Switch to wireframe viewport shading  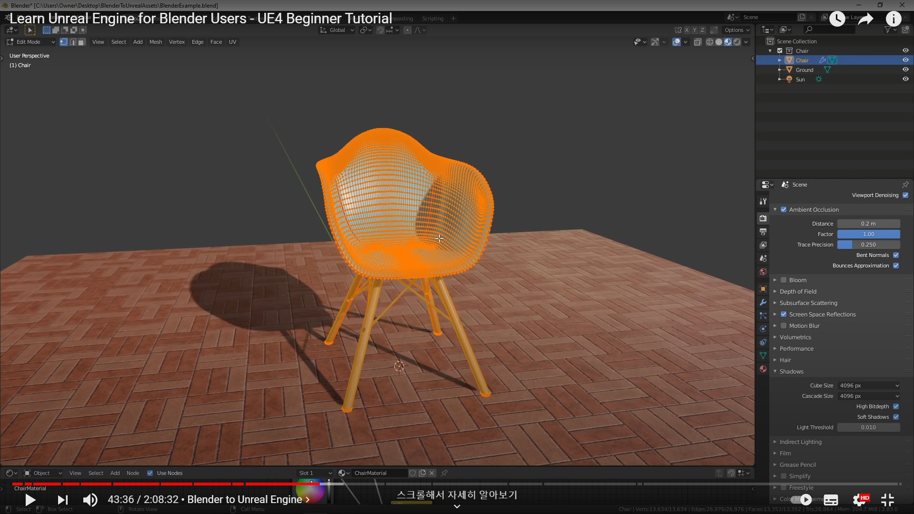coord(709,42)
